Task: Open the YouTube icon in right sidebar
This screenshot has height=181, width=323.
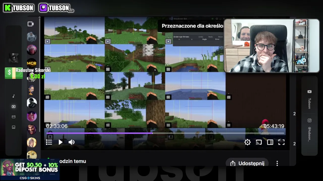Action: point(309,92)
